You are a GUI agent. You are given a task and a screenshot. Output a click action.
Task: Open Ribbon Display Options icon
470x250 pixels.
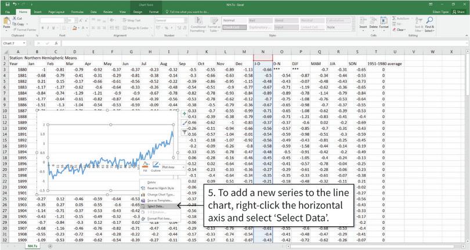click(x=431, y=4)
